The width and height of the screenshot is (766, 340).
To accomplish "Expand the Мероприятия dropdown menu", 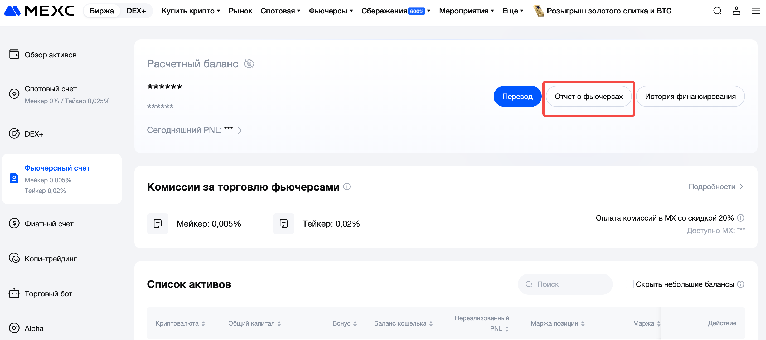I will point(466,11).
